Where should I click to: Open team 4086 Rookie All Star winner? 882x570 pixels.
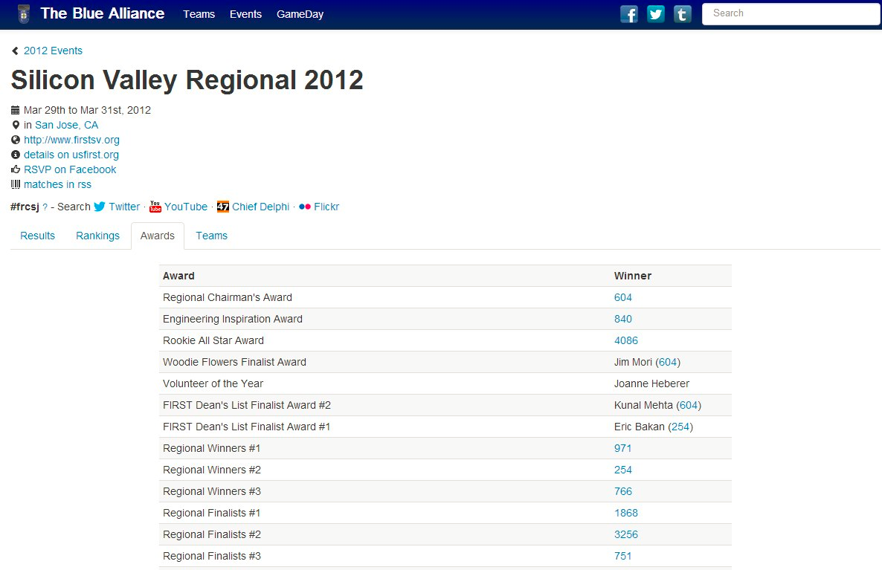coord(625,340)
